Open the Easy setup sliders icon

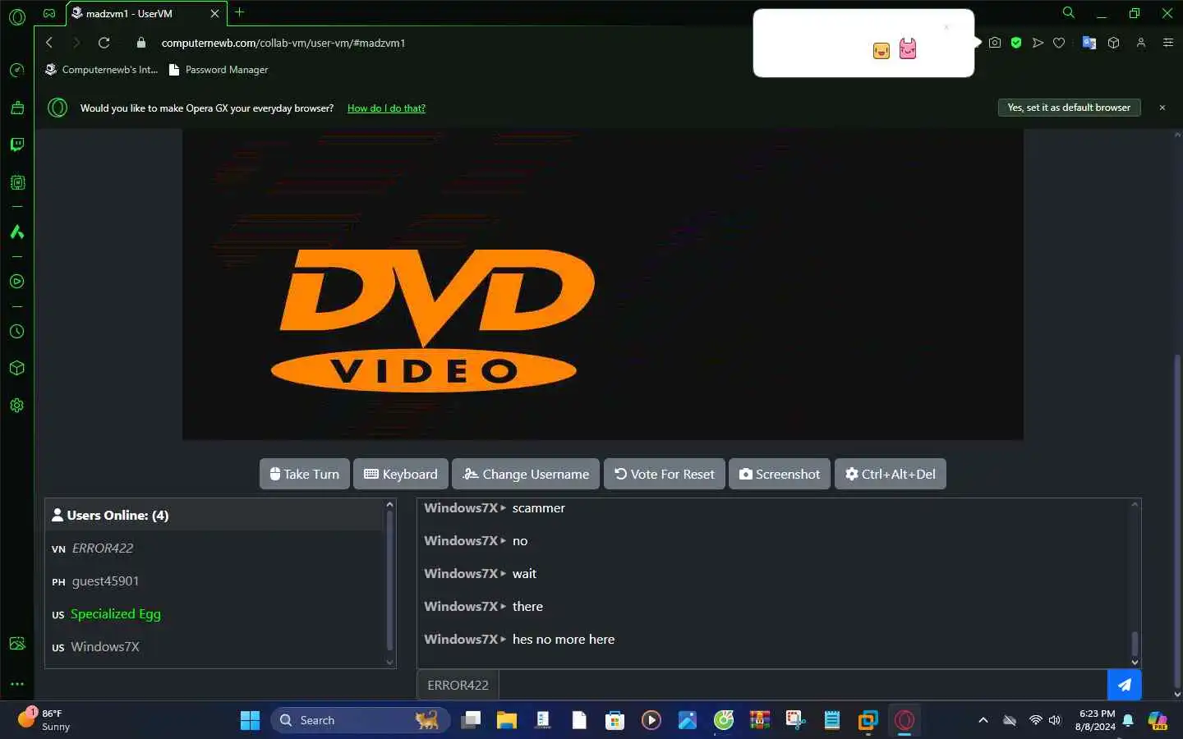(x=1167, y=43)
